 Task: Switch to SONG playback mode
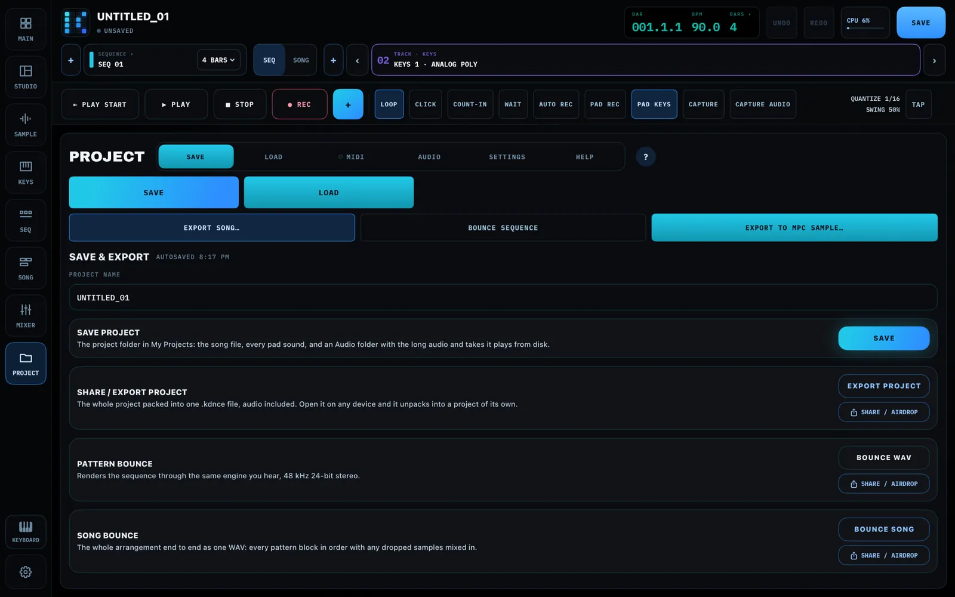301,60
